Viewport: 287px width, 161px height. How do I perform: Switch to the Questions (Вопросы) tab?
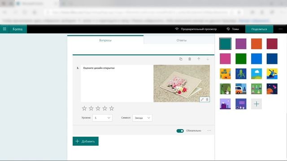click(105, 40)
